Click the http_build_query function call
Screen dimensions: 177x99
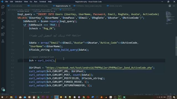tap(66, 50)
